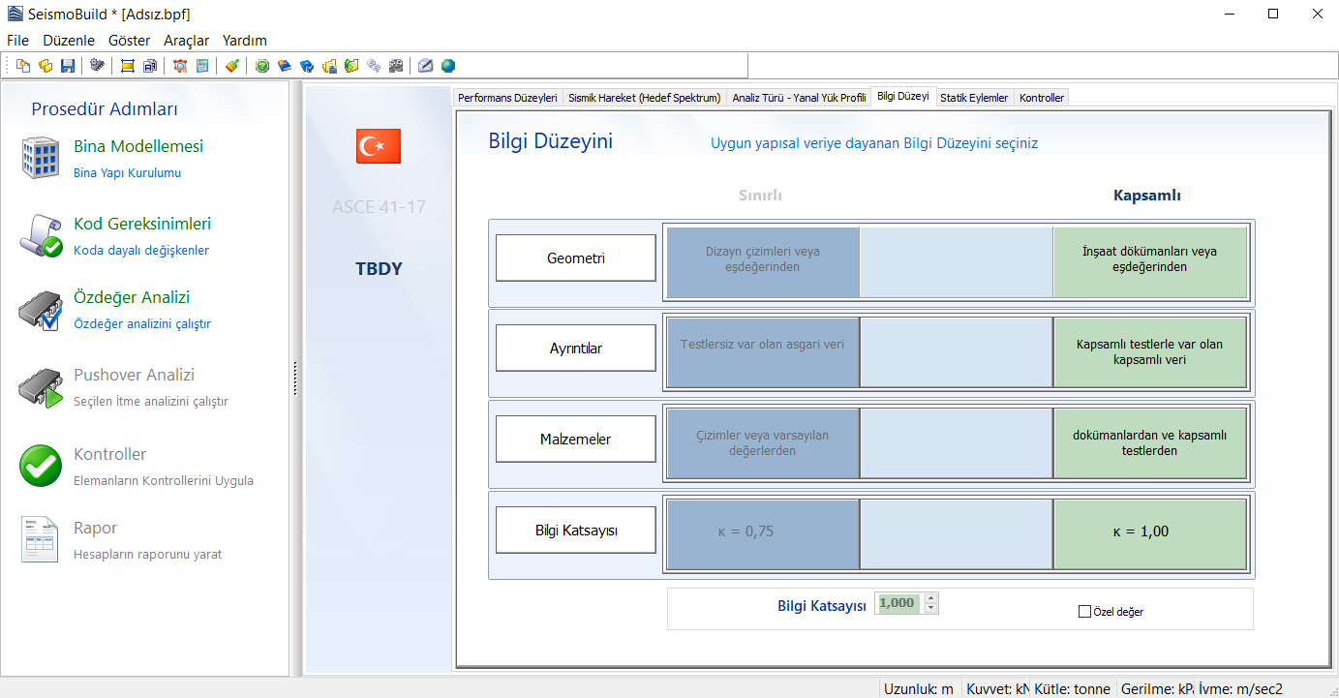Click the paint brush toolbar icon
The image size is (1339, 698).
pyautogui.click(x=232, y=66)
